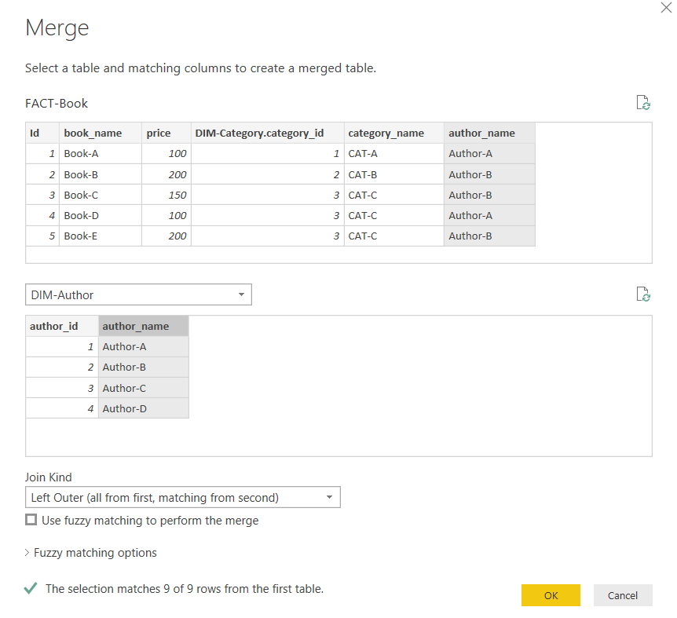Open the DIM-Author table dropdown
677x618 pixels.
pos(138,295)
